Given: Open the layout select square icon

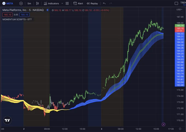Looking at the screenshot, I should [176, 4].
